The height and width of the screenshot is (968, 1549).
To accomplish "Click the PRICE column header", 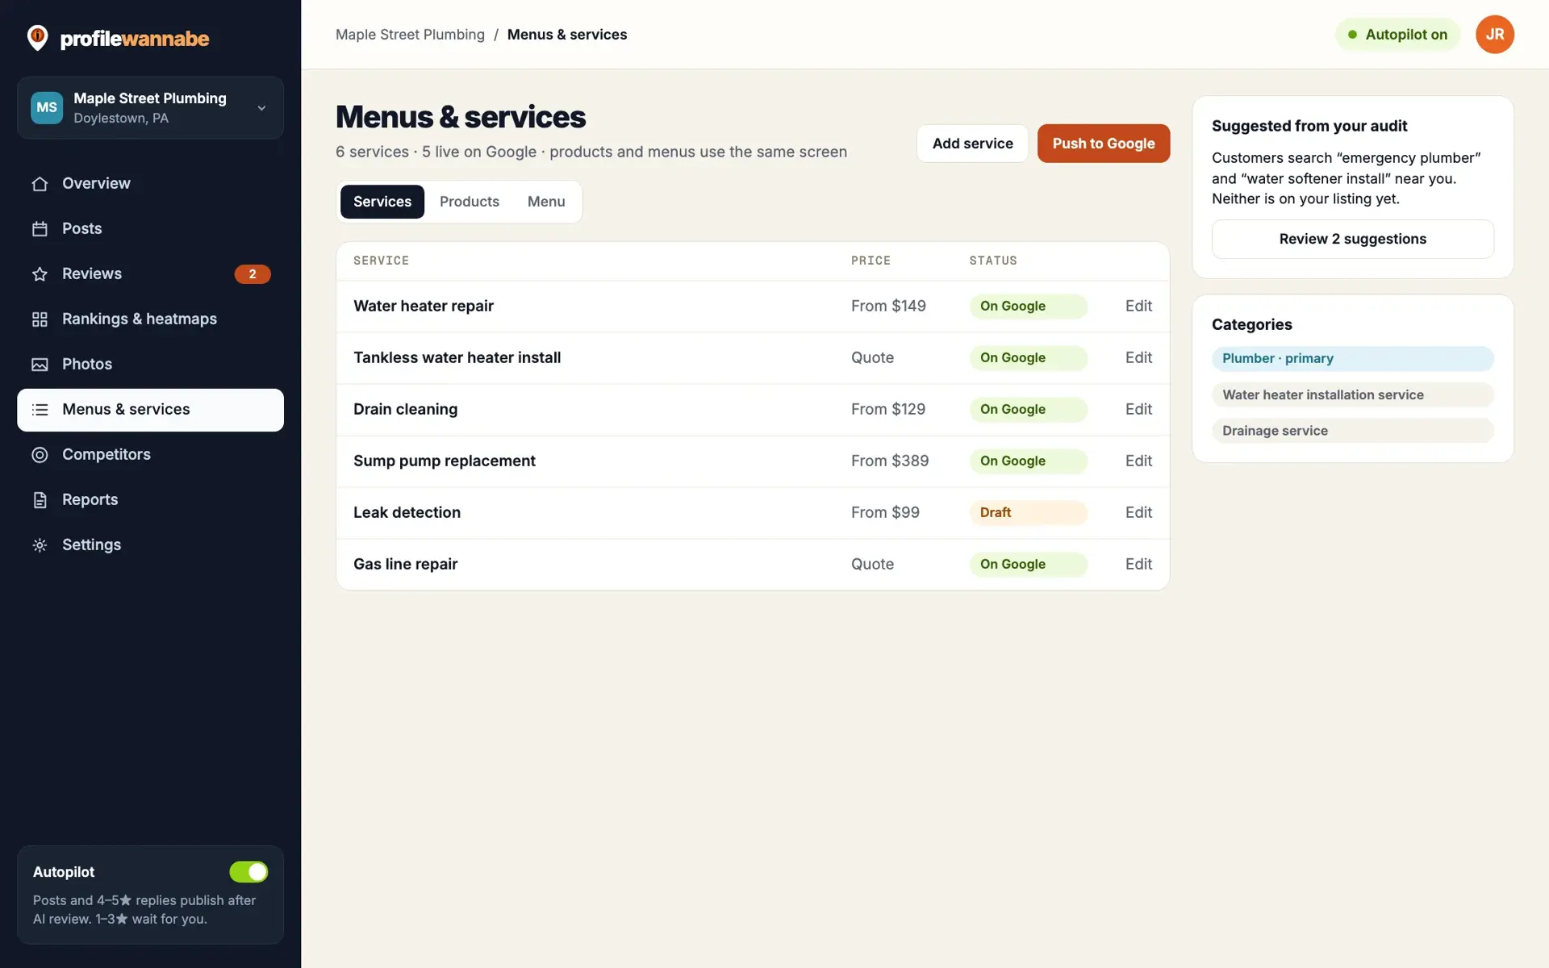I will pyautogui.click(x=871, y=261).
